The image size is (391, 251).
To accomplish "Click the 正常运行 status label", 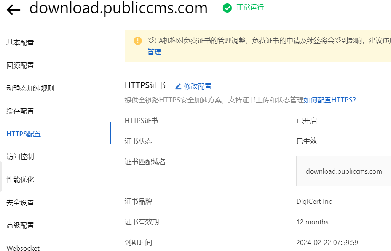I will click(250, 8).
